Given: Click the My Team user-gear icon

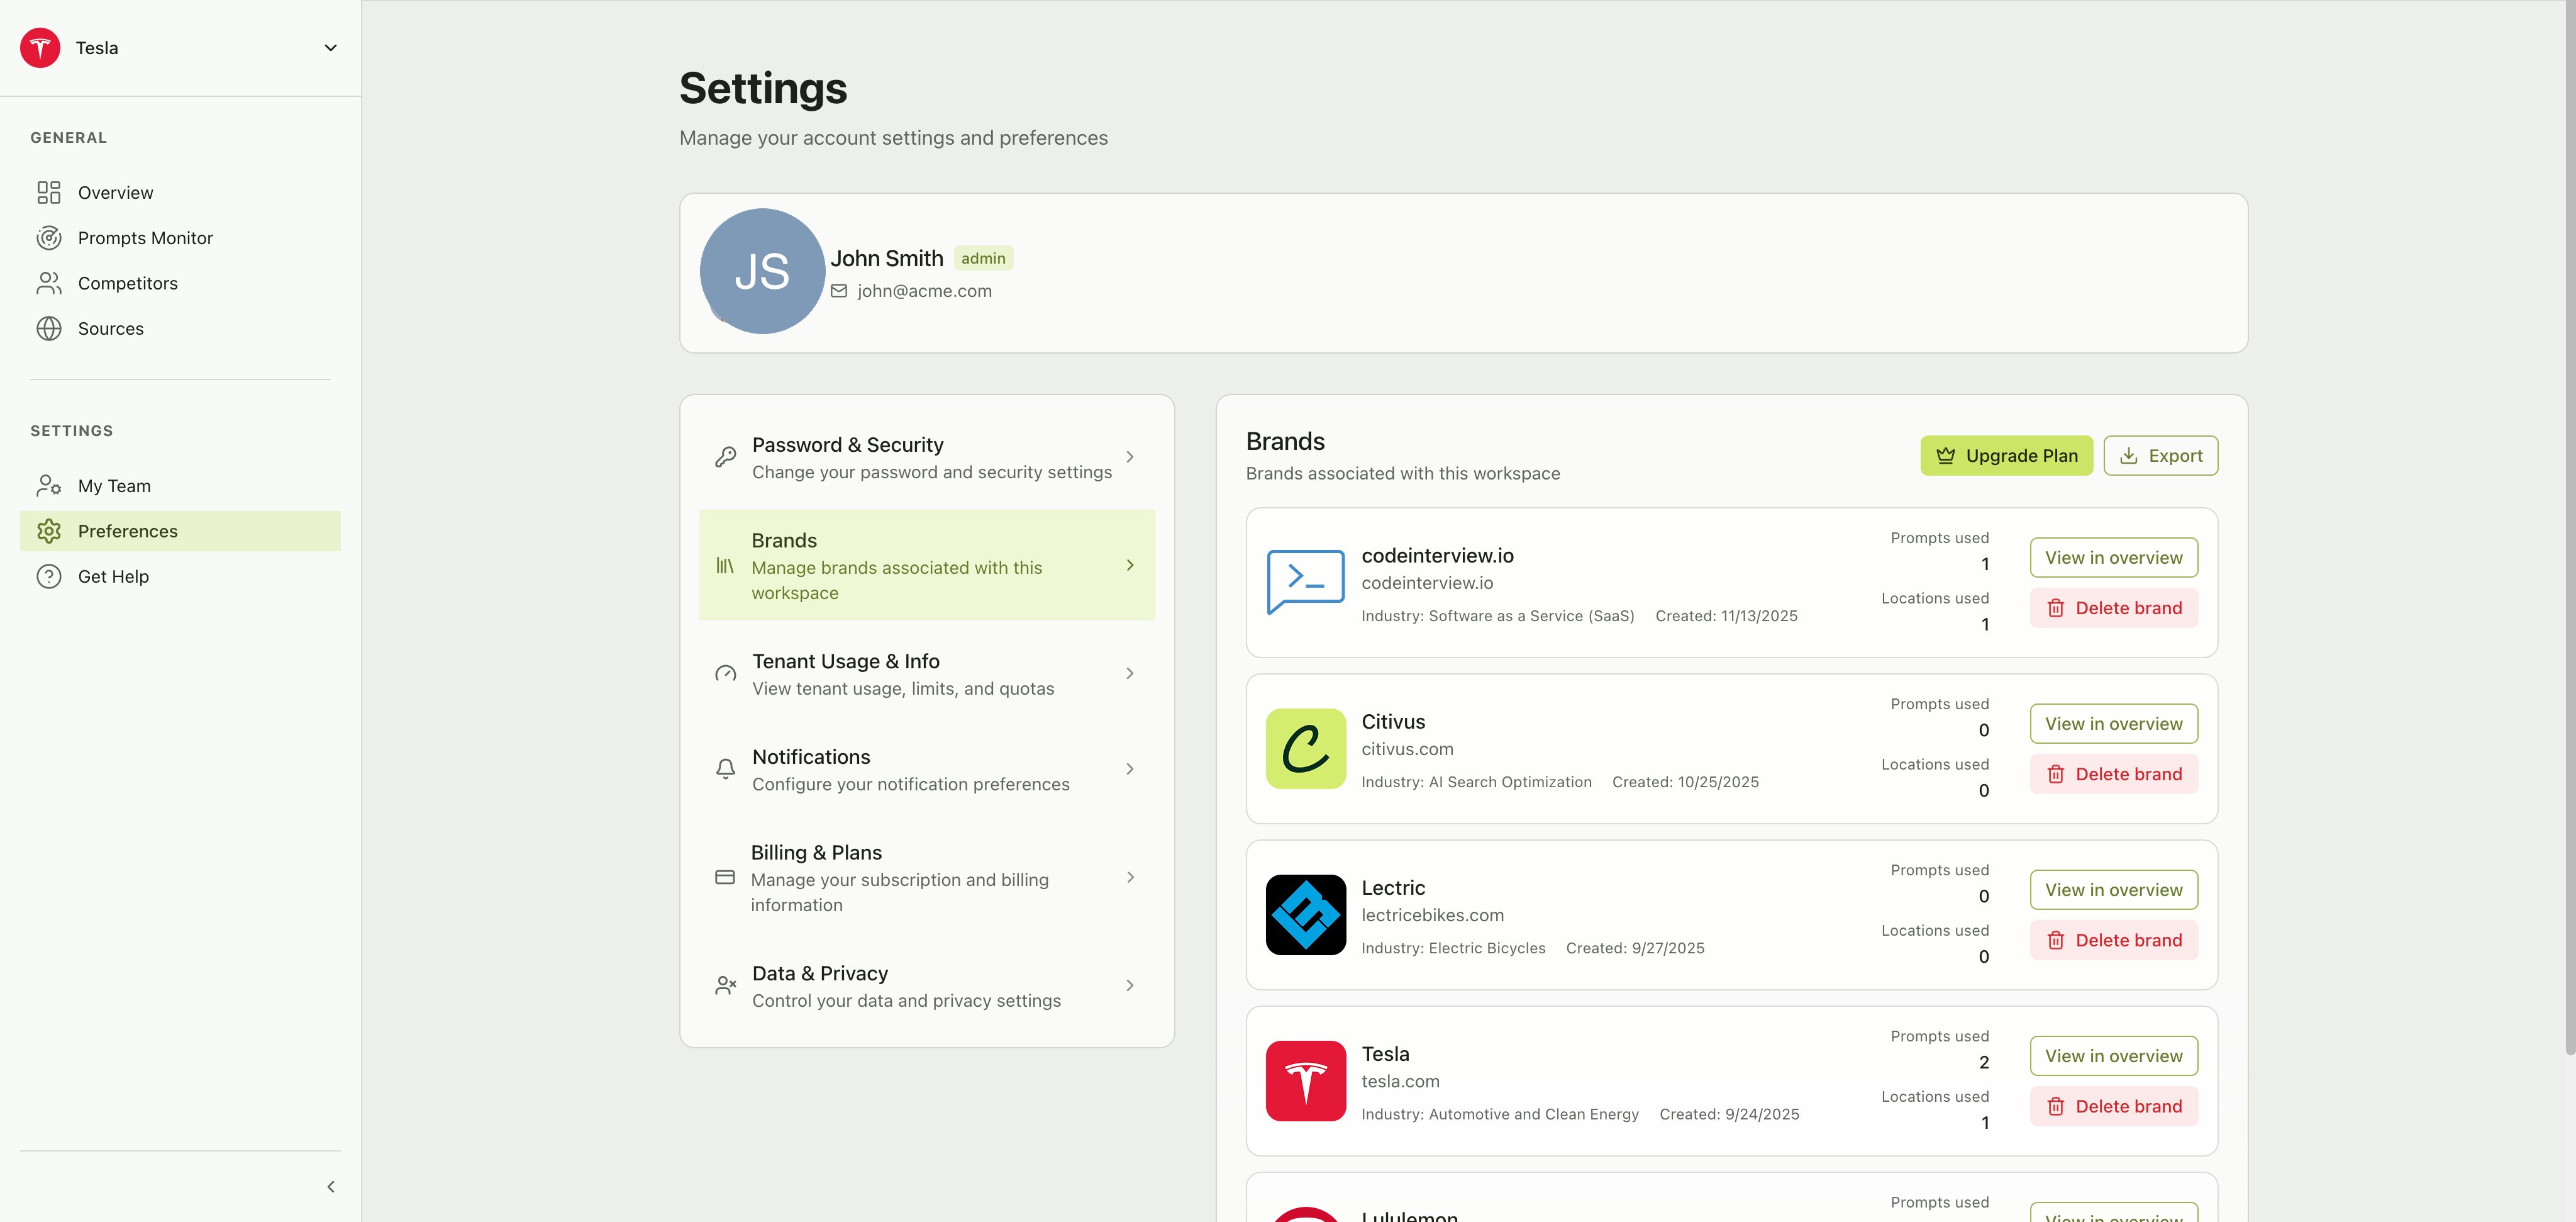Looking at the screenshot, I should [x=49, y=485].
